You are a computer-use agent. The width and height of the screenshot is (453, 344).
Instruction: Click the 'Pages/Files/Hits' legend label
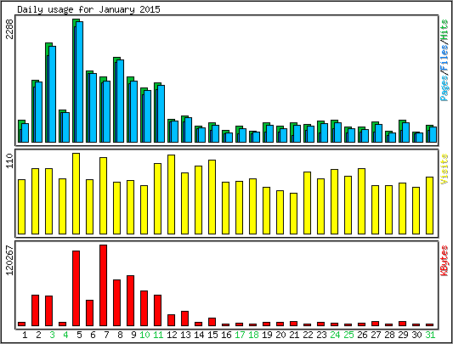[x=445, y=59]
